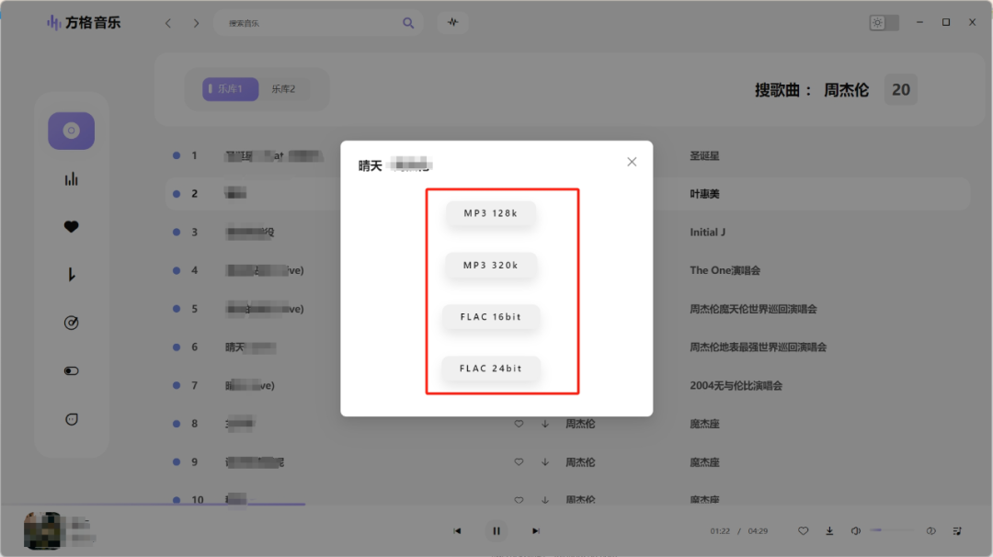Open the charts bar icon in sidebar
This screenshot has width=993, height=557.
click(72, 179)
